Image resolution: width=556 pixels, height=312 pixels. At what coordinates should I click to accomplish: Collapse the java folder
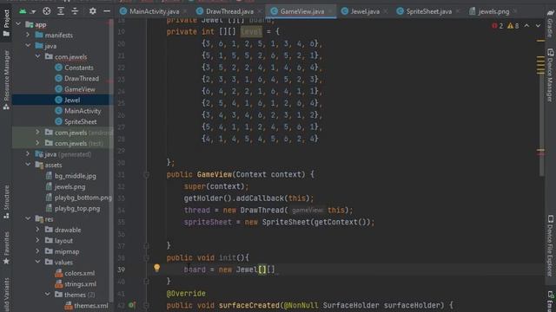[28, 46]
